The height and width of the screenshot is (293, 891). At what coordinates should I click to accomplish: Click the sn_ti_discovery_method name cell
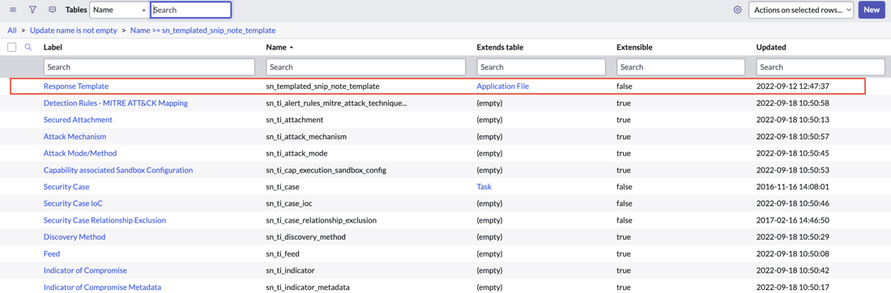(x=305, y=237)
